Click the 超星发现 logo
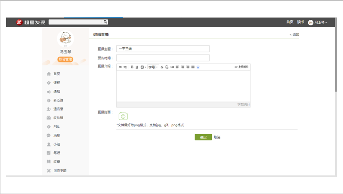The height and width of the screenshot is (194, 343). (x=31, y=22)
